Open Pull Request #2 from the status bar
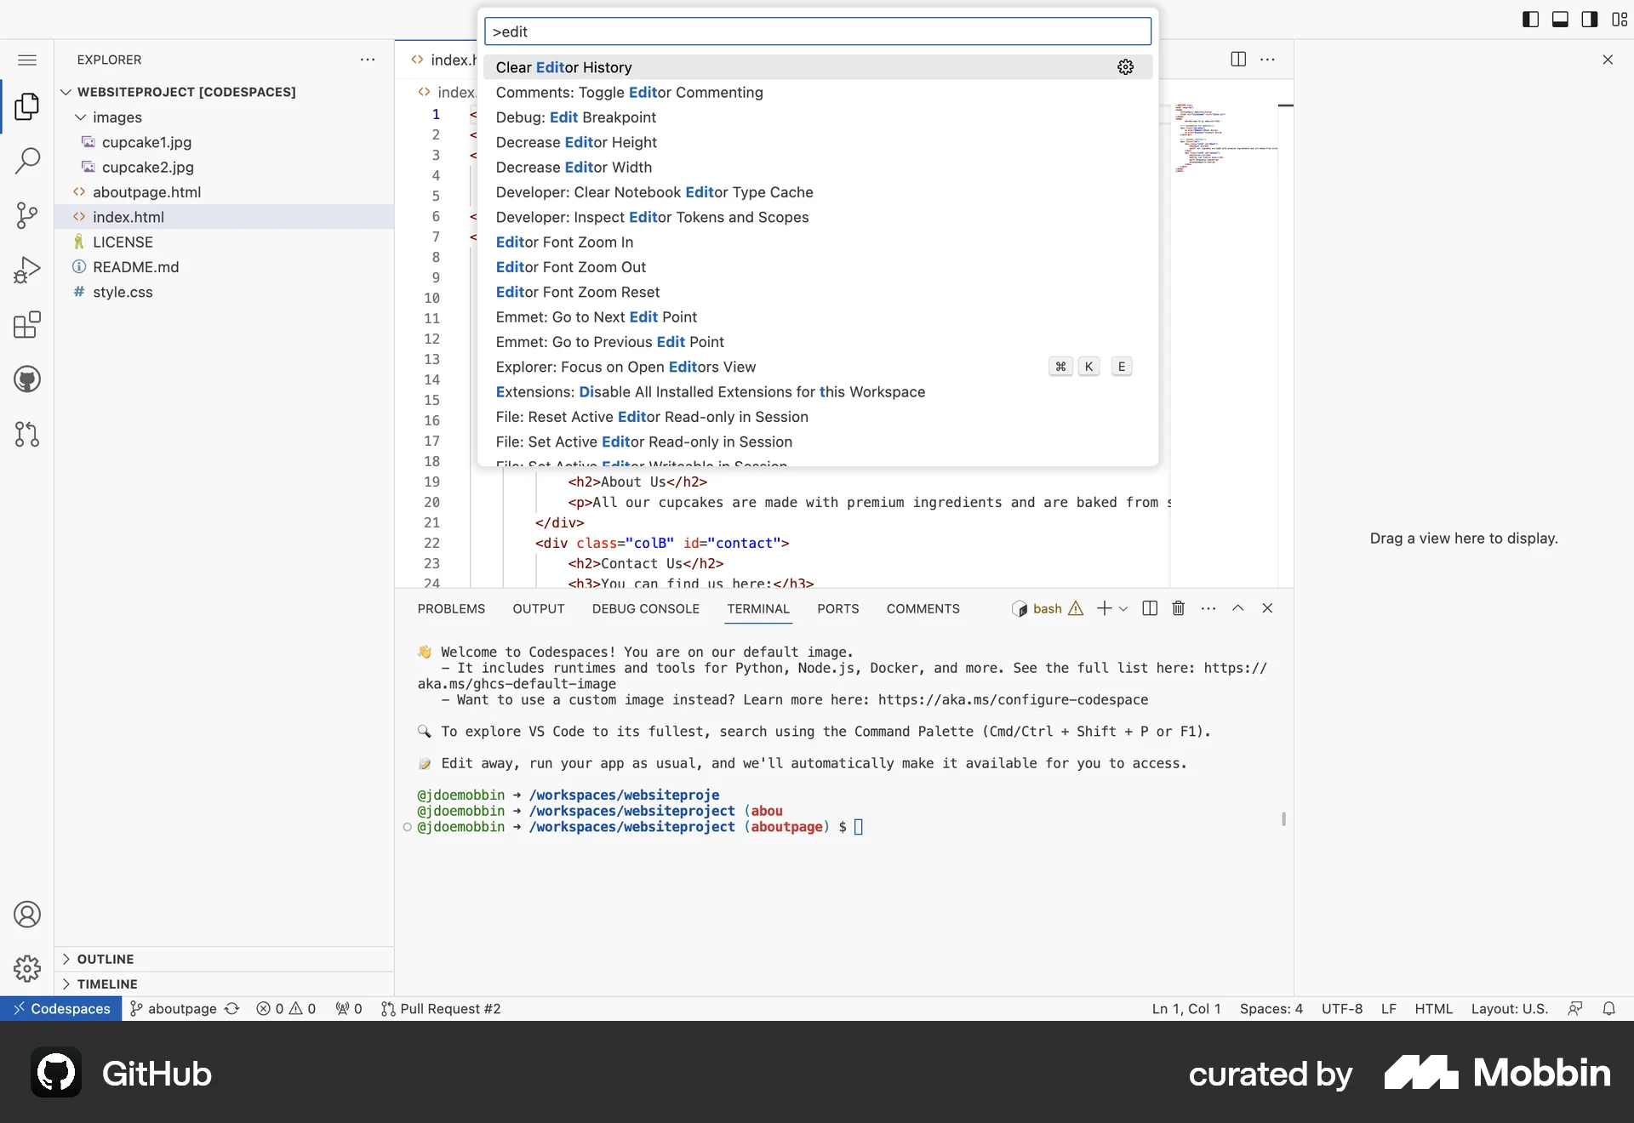 point(450,1009)
